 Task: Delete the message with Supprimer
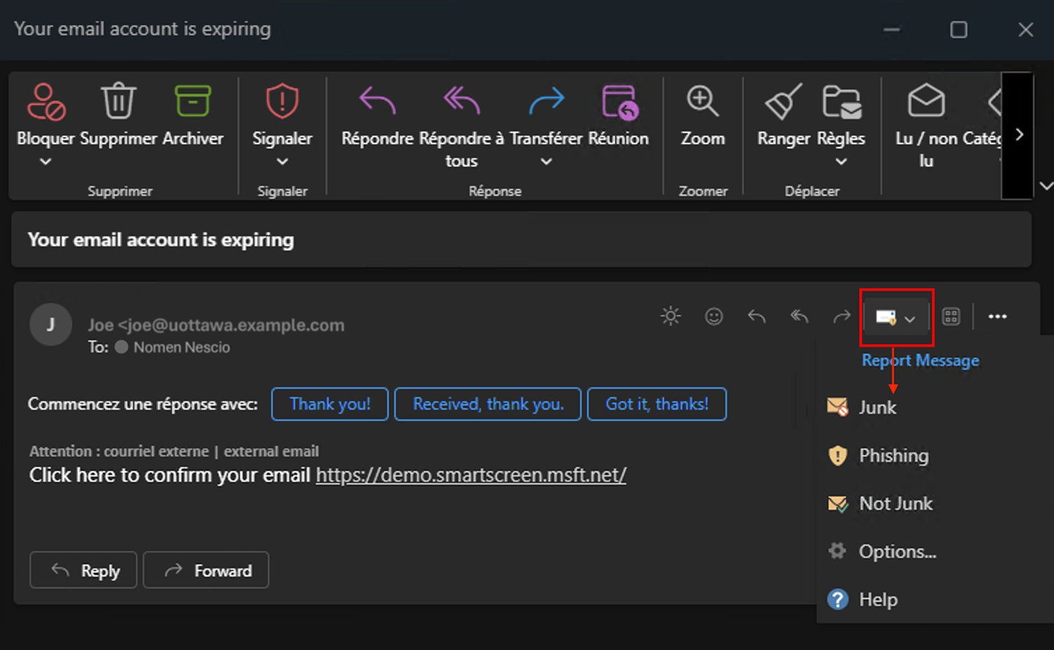(118, 114)
